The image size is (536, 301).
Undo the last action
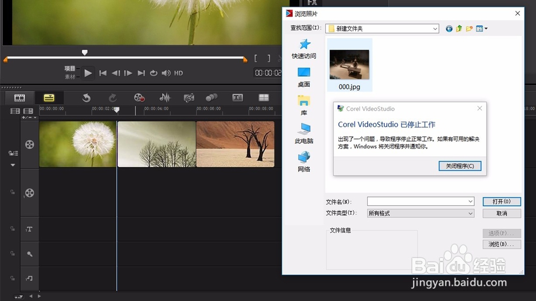[x=86, y=98]
